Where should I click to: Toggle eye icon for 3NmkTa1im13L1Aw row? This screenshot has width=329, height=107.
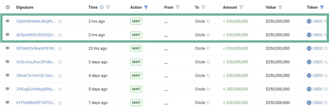click(x=8, y=75)
